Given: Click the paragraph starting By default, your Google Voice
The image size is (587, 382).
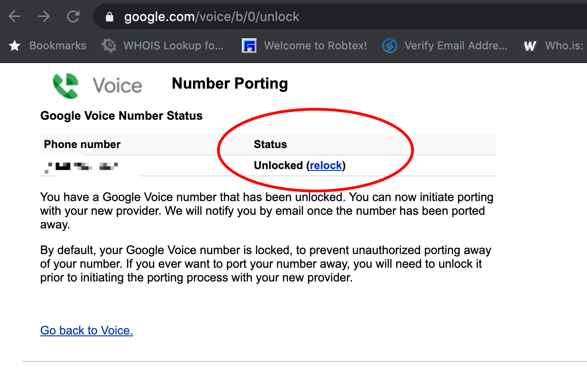Looking at the screenshot, I should [266, 264].
